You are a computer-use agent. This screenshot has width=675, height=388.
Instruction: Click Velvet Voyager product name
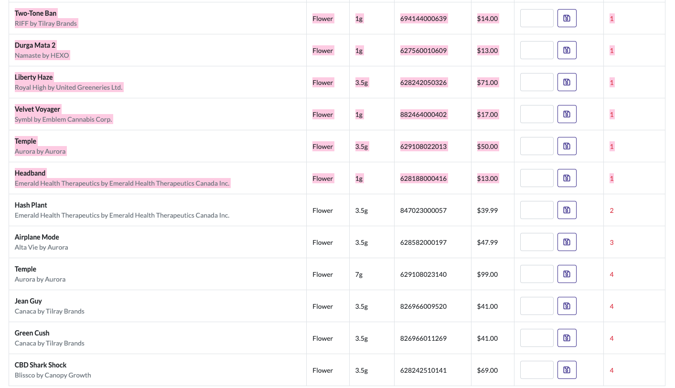coord(38,109)
